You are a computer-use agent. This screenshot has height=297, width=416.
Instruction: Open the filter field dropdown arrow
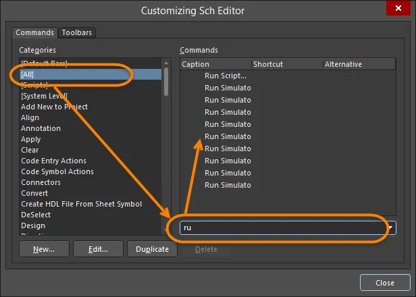390,227
